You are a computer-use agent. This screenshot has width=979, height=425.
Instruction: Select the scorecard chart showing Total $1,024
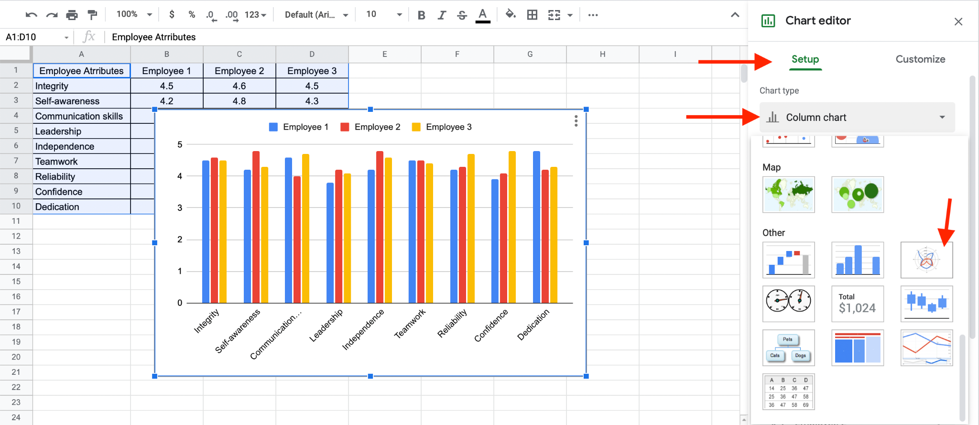pyautogui.click(x=858, y=304)
